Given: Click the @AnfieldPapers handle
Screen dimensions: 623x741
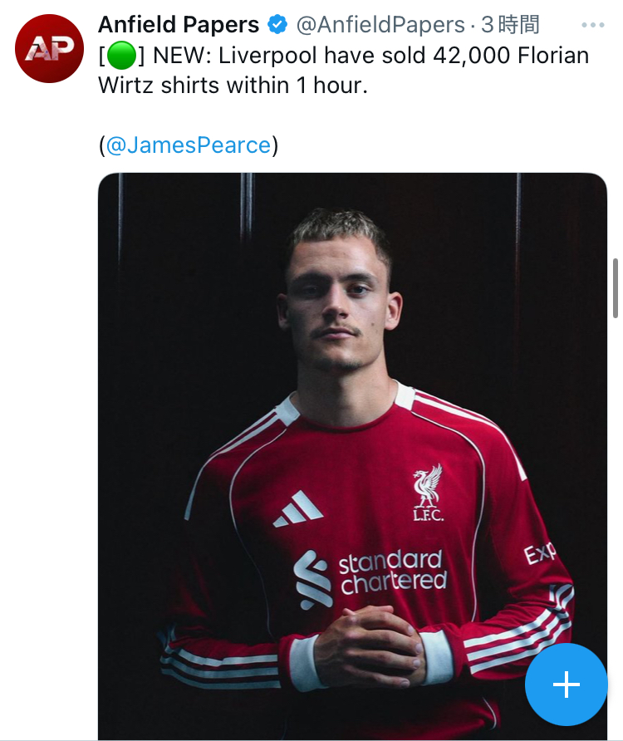Looking at the screenshot, I should pos(380,26).
